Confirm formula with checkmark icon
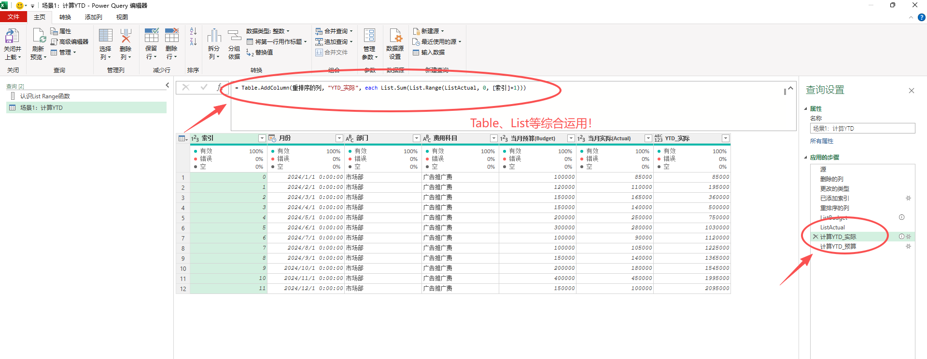This screenshot has width=927, height=359. (x=204, y=88)
